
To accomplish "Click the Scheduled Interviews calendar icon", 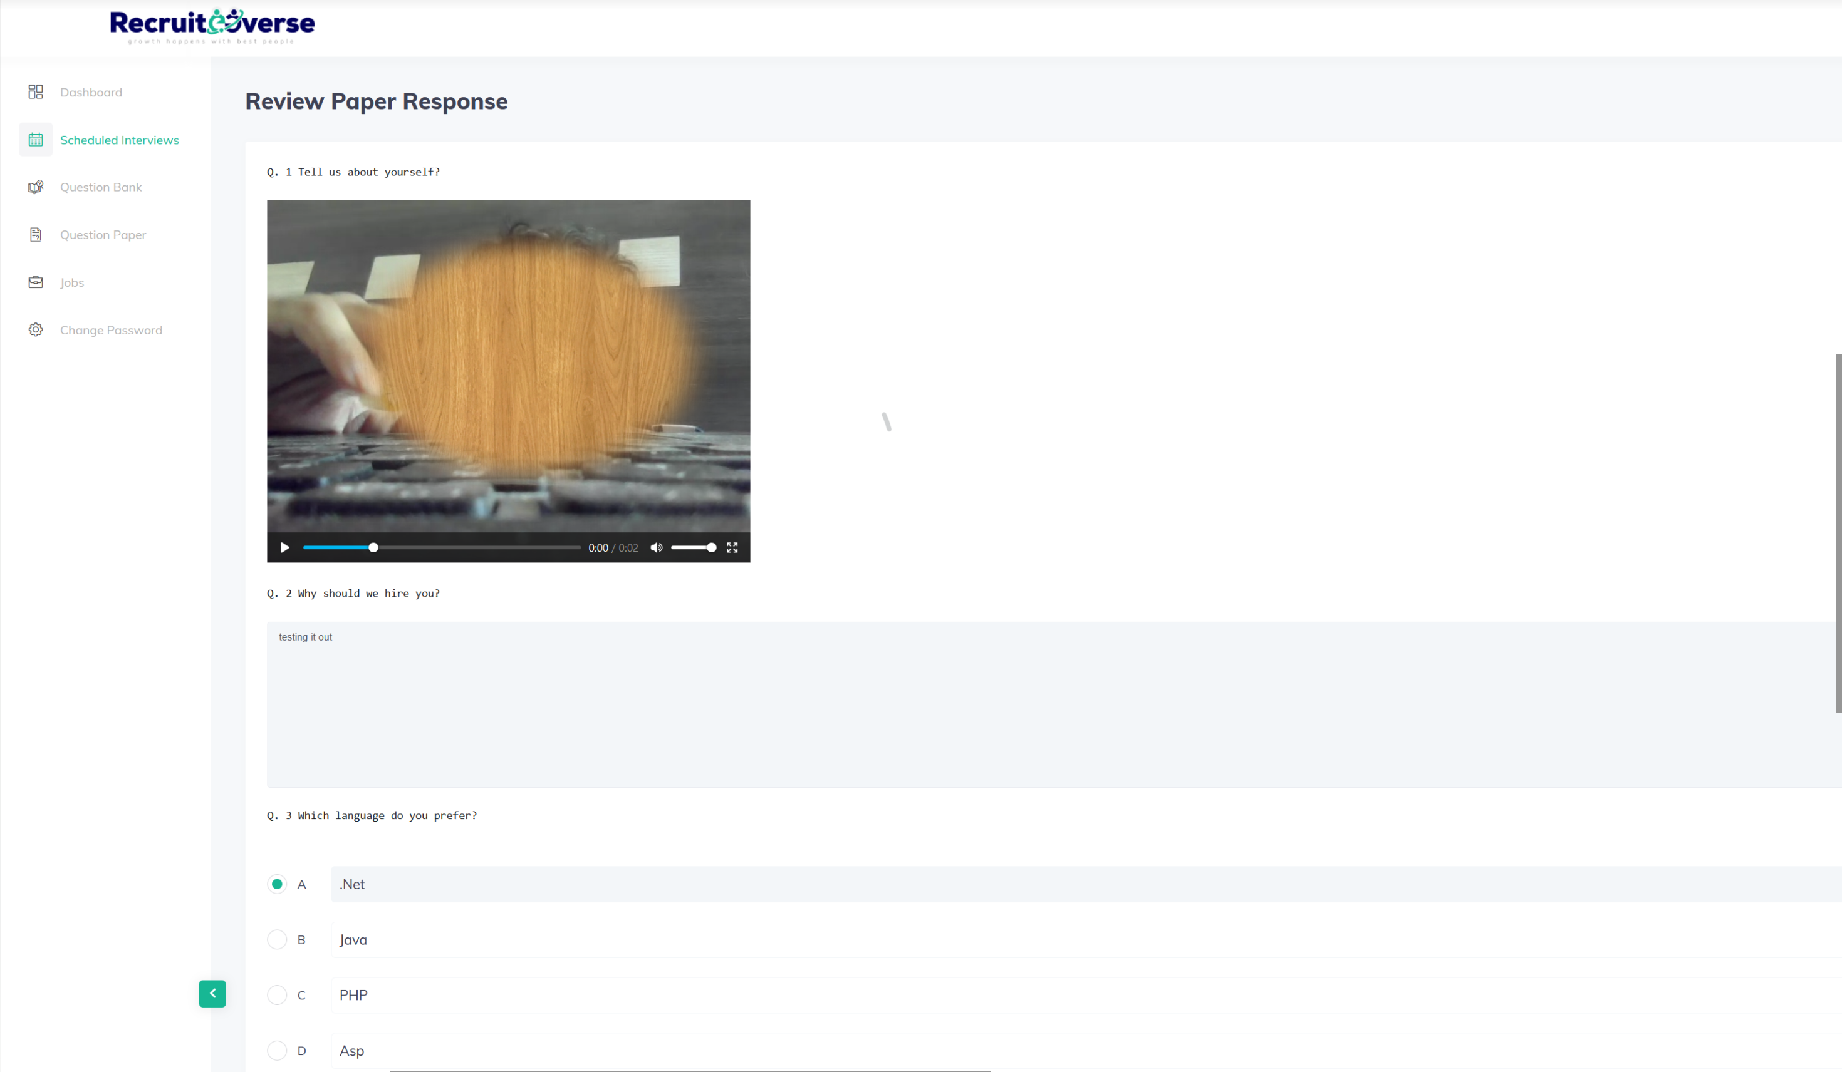I will 35,140.
